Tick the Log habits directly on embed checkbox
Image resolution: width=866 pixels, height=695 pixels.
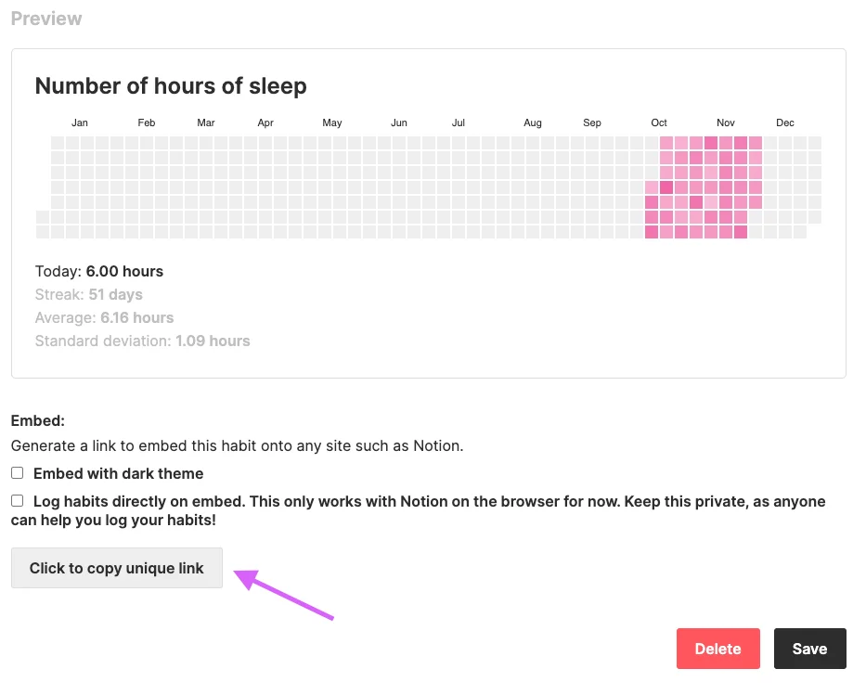pyautogui.click(x=17, y=501)
